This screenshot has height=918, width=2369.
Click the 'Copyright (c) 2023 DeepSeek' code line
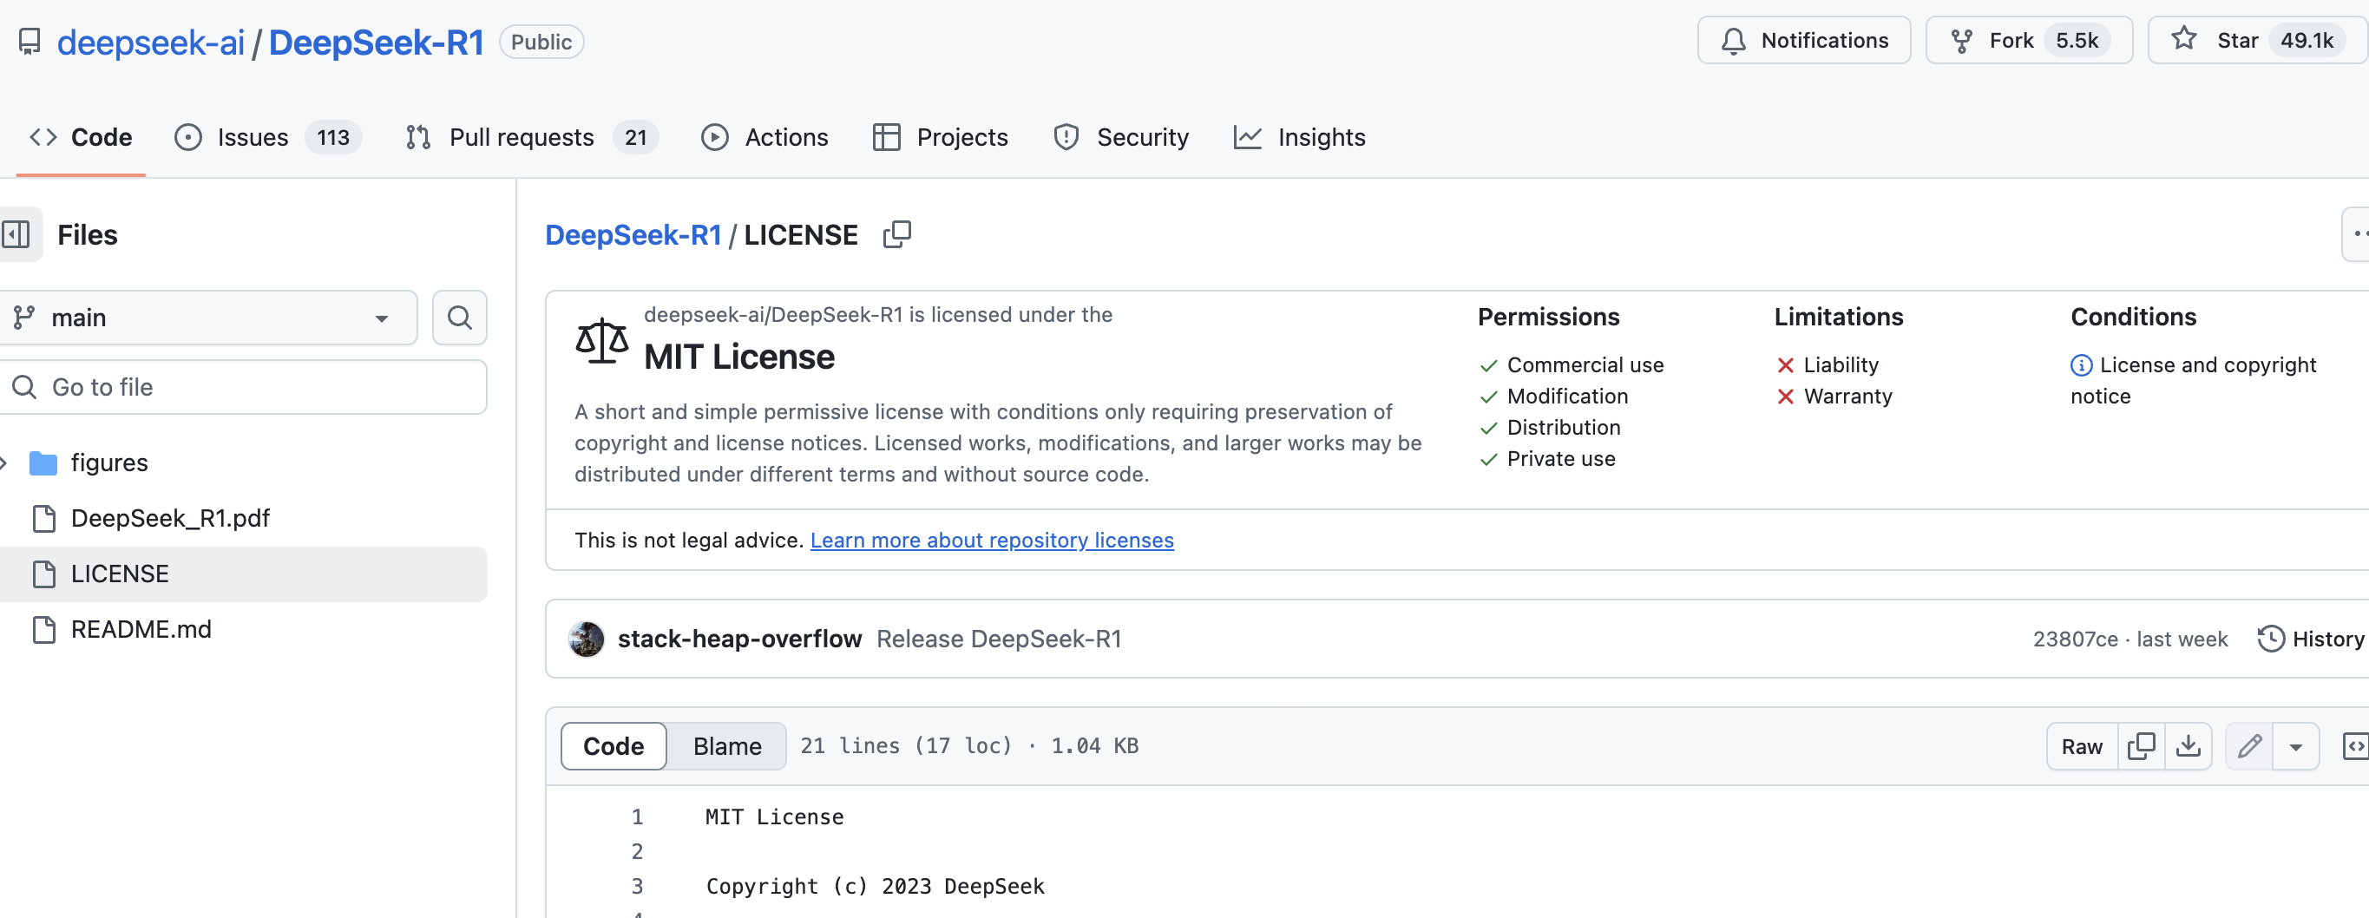tap(875, 887)
